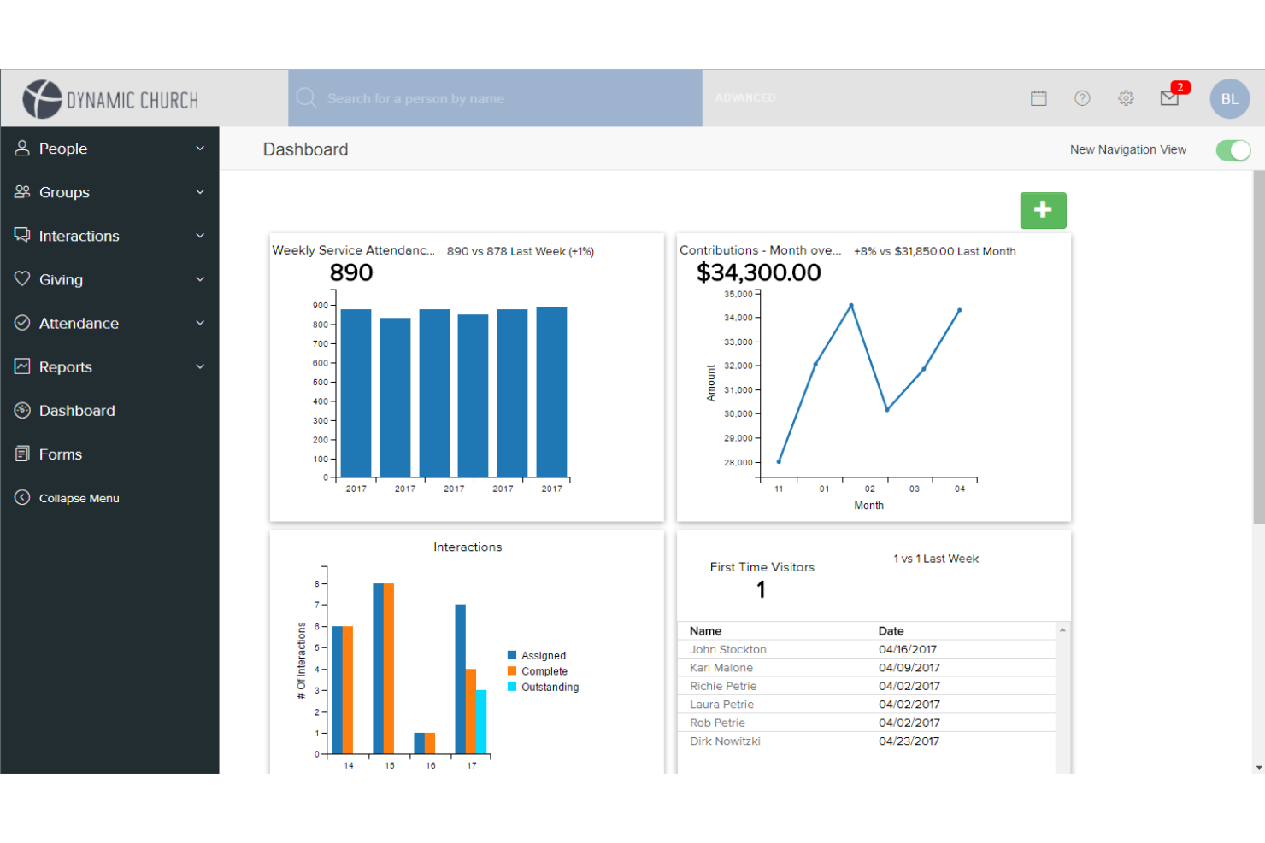Collapse the sidebar using Collapse Menu

[x=79, y=497]
